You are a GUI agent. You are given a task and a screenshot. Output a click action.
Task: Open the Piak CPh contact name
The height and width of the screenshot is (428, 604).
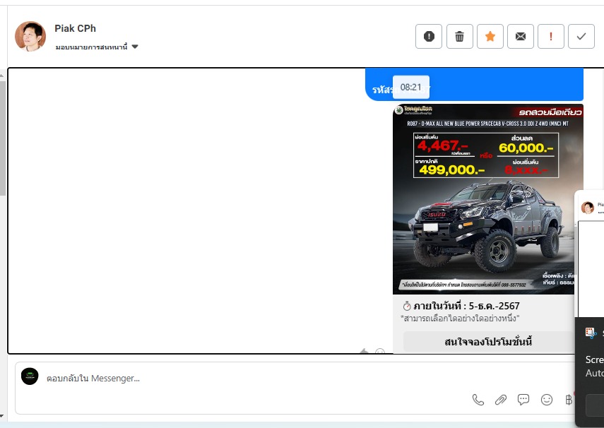click(x=75, y=28)
